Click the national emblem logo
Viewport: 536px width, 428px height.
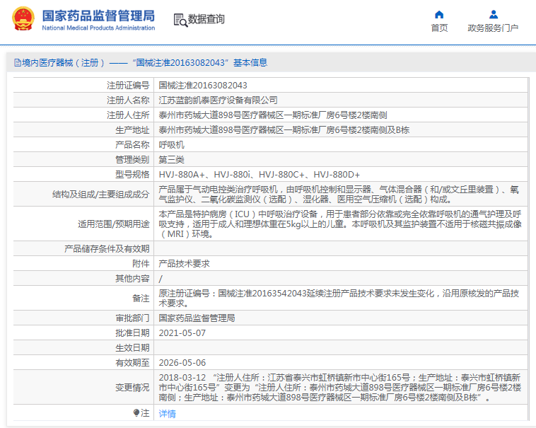tap(23, 19)
